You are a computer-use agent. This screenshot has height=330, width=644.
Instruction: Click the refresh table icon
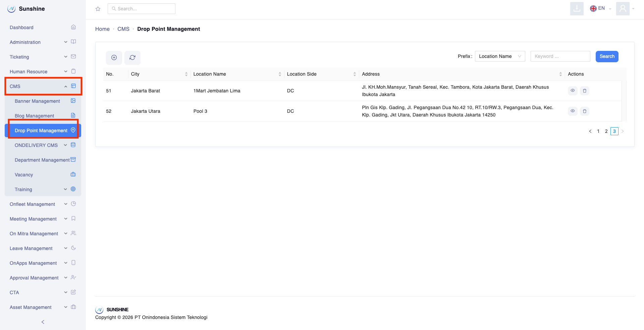[x=132, y=58]
